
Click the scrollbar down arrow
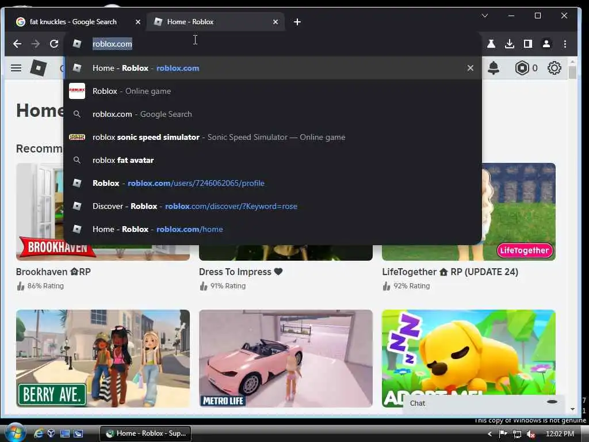[x=572, y=409]
